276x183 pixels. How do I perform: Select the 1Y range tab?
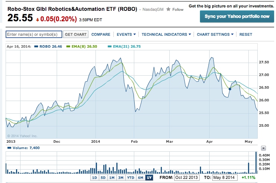click(x=149, y=177)
